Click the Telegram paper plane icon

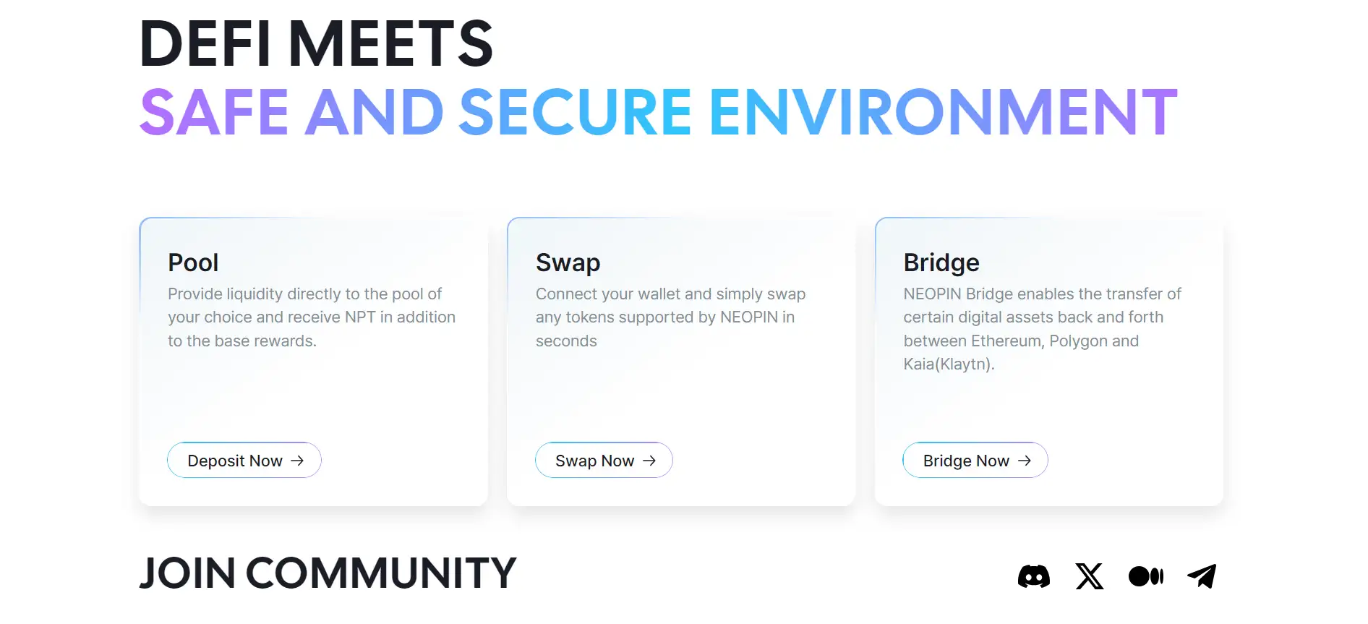point(1202,576)
